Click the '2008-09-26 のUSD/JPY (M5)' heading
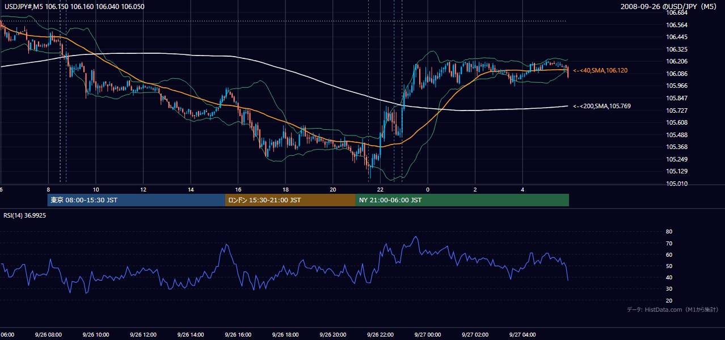 click(x=670, y=6)
